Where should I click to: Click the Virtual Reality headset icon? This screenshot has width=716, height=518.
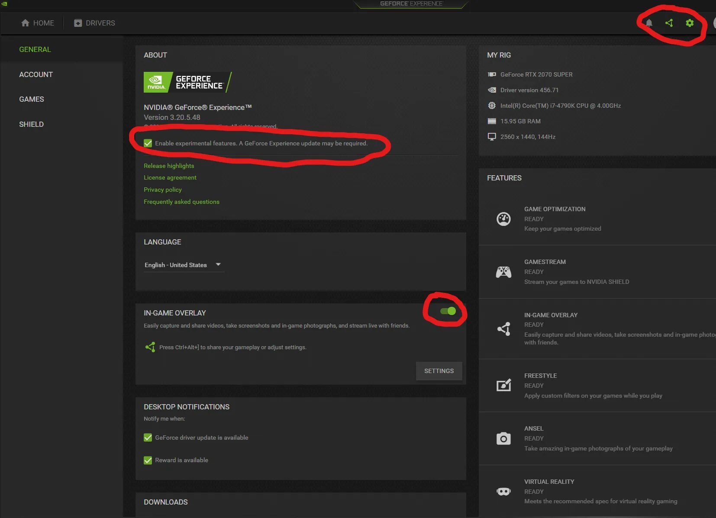[503, 492]
